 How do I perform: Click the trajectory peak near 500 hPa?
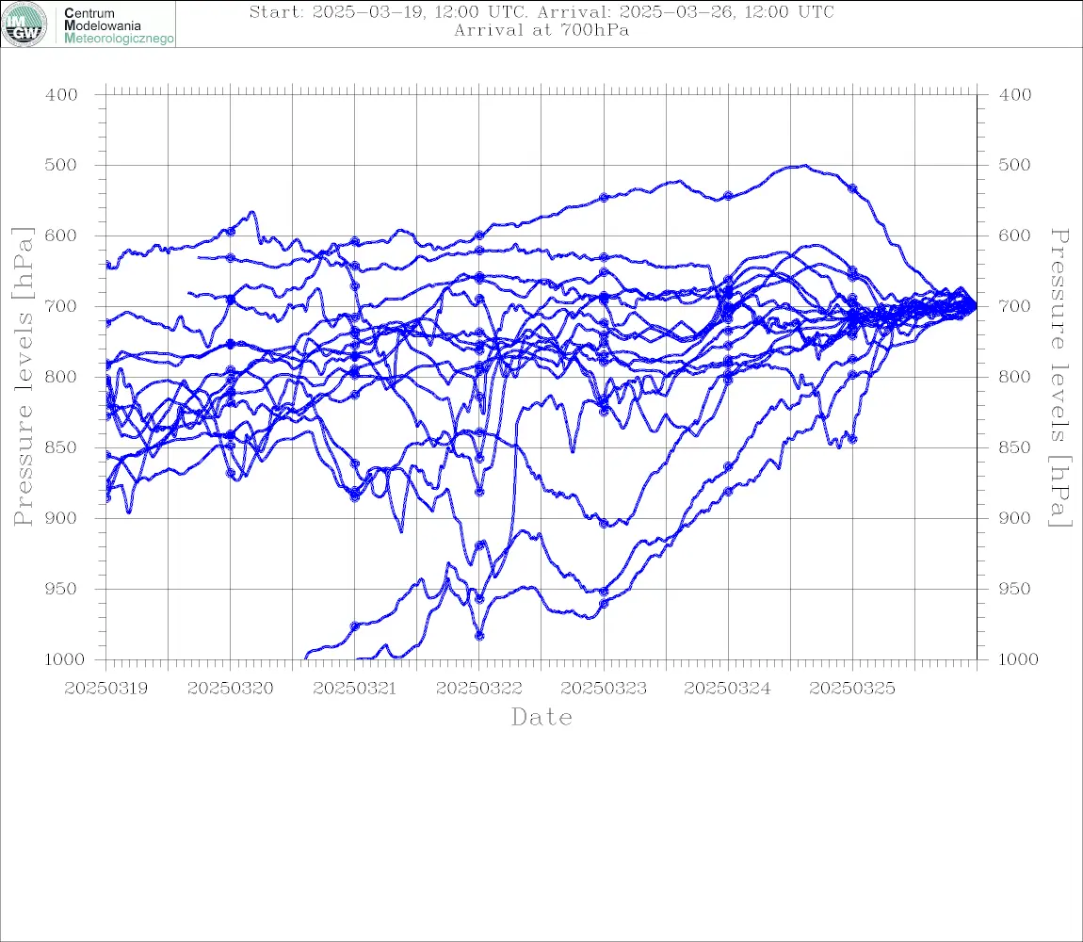coord(803,165)
